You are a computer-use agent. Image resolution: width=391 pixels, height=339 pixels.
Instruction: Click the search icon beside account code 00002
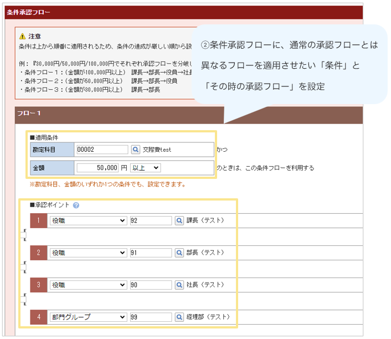tap(136, 150)
